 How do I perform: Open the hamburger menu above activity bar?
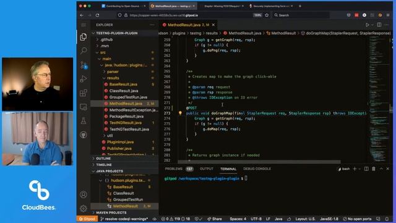pos(84,25)
